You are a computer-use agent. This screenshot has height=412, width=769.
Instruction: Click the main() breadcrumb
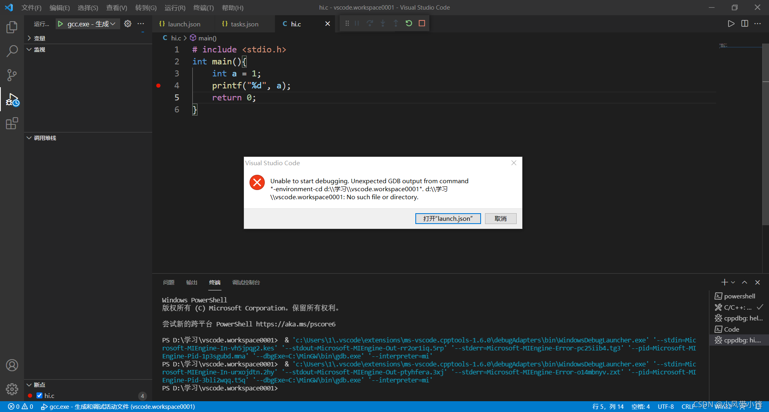203,38
